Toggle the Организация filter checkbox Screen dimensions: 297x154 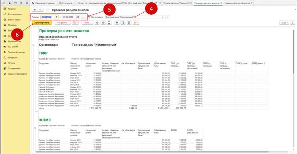pos(89,17)
